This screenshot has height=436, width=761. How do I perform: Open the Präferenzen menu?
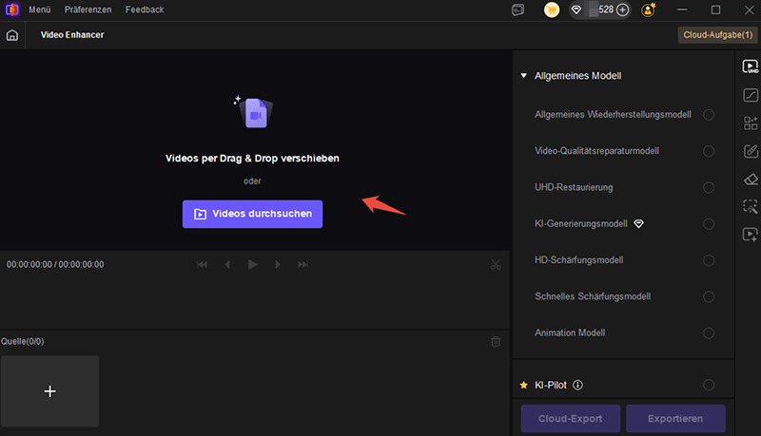(x=88, y=9)
